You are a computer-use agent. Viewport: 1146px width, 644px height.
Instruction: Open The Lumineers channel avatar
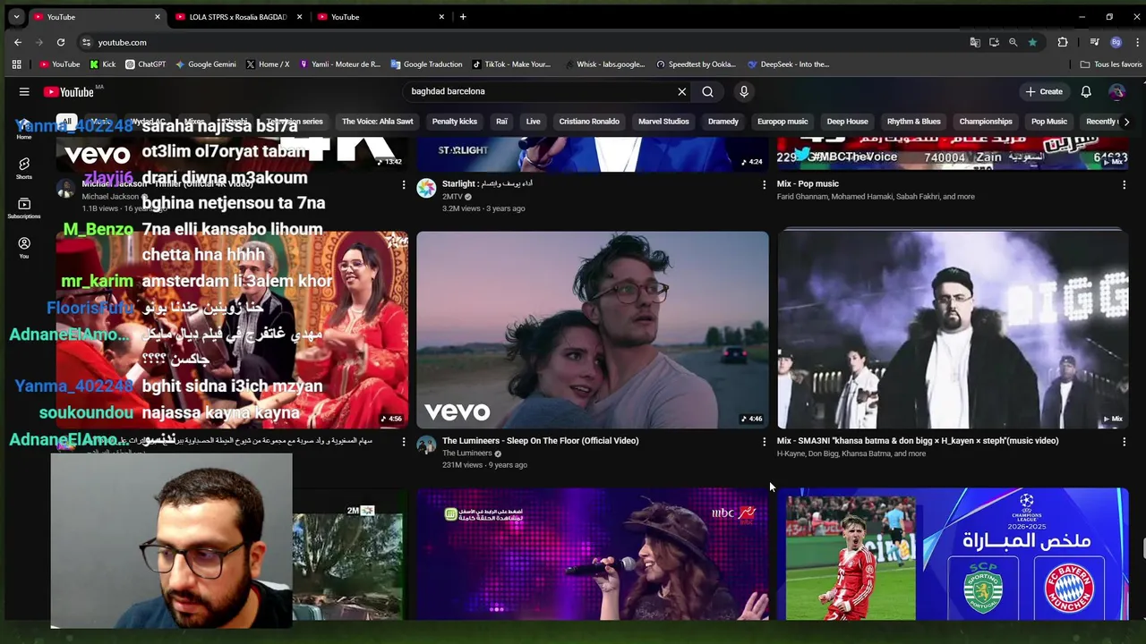coord(426,445)
